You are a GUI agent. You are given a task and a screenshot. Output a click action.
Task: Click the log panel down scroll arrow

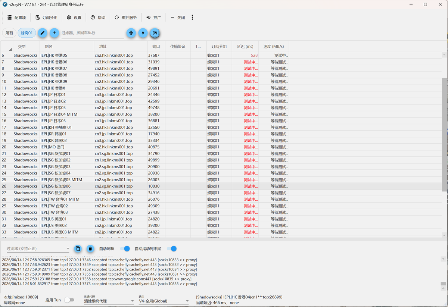[443, 288]
